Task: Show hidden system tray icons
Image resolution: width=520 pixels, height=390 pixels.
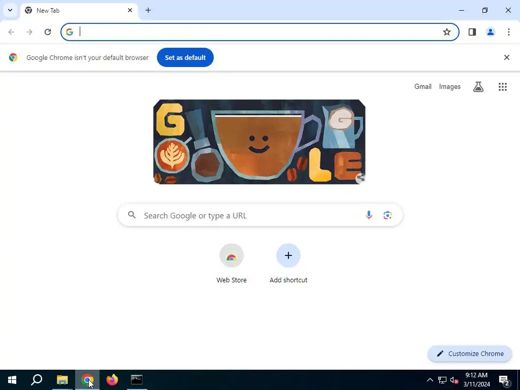Action: 430,380
